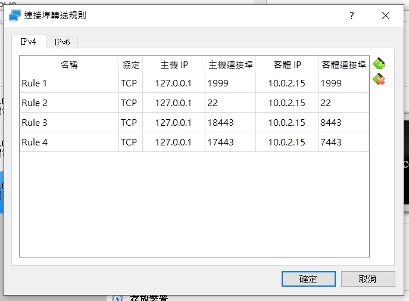Click the VirtualBox network icon in title bar
409x301 pixels.
[x=15, y=15]
